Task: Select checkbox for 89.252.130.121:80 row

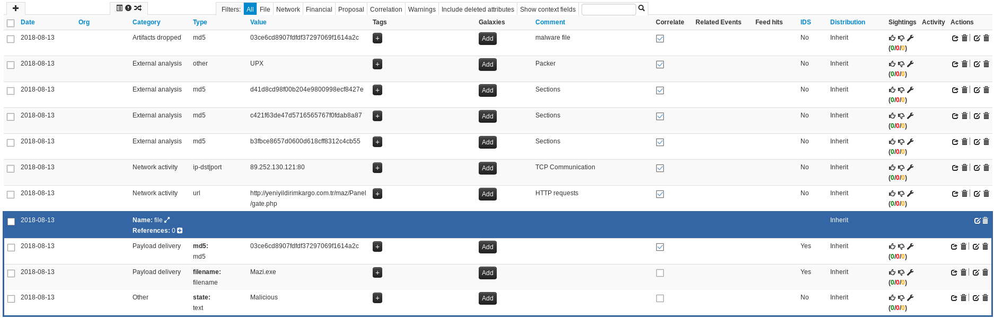Action: [x=11, y=169]
